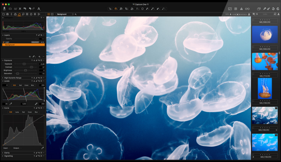Viewport: 281px width, 162px height.
Task: Click the Curve point picker eyedropper
Action: pyautogui.click(x=42, y=148)
